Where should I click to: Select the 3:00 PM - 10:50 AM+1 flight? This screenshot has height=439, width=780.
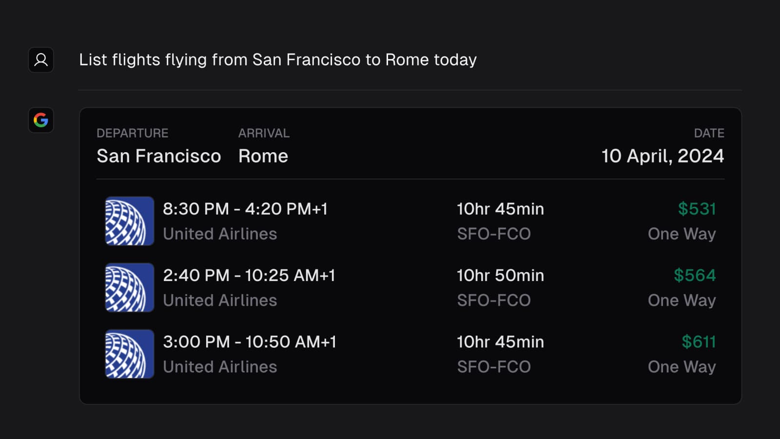pos(249,342)
